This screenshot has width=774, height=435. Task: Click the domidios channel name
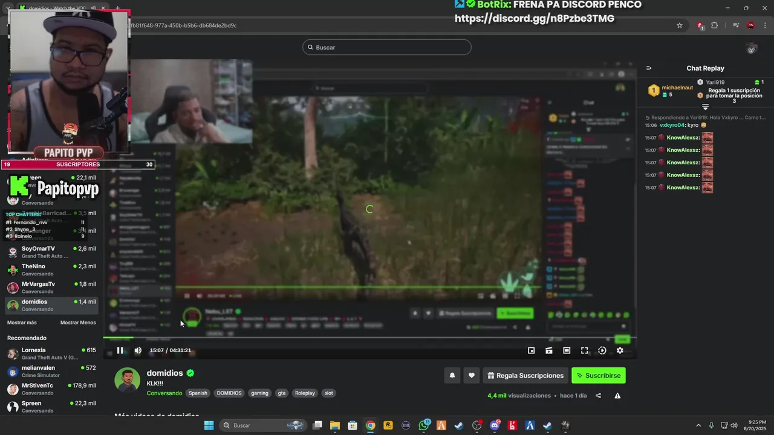click(x=164, y=373)
